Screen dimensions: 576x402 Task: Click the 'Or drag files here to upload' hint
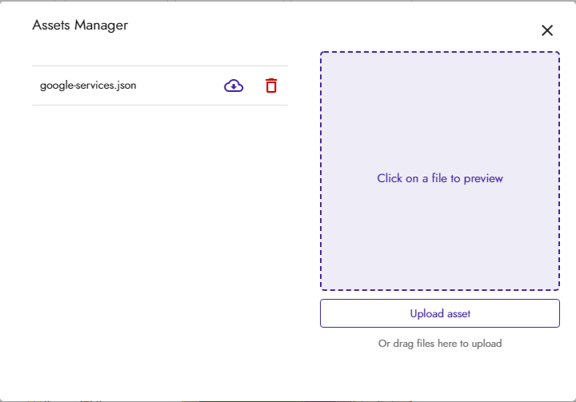[440, 344]
